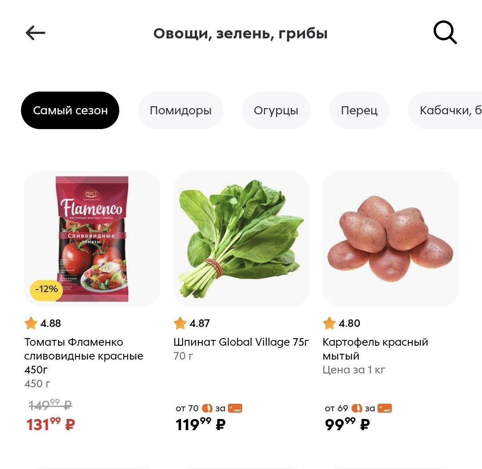Tap the star rating icon for Flamenco tomatoes
Image resolution: width=482 pixels, height=469 pixels.
tap(31, 323)
